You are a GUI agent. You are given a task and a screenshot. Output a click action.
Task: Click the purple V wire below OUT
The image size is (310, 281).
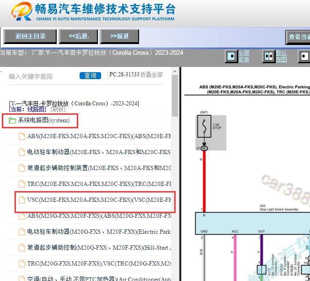262,250
